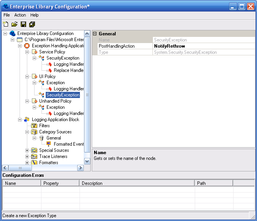The width and height of the screenshot is (257, 221).
Task: Collapse the Unhandled Policy node
Action: (27, 101)
